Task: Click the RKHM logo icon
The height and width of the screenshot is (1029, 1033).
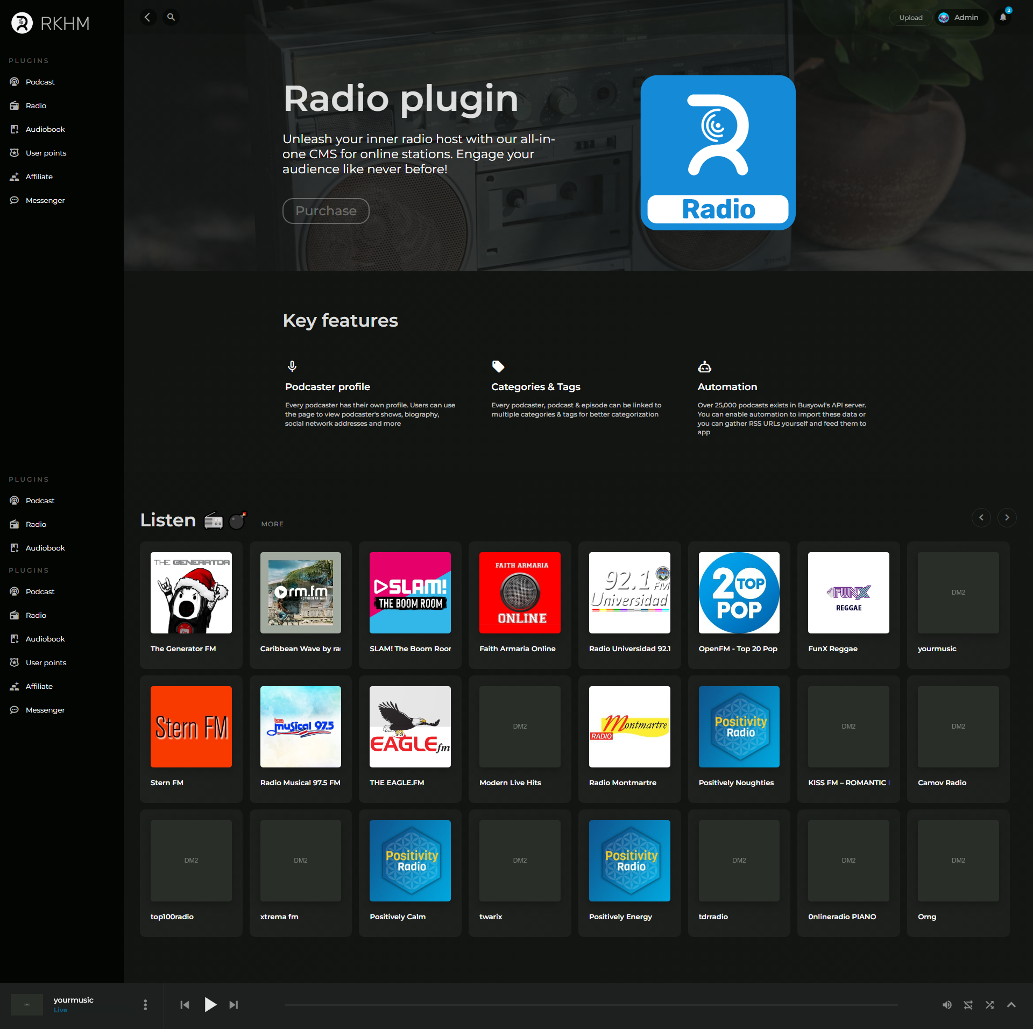Action: coord(22,23)
